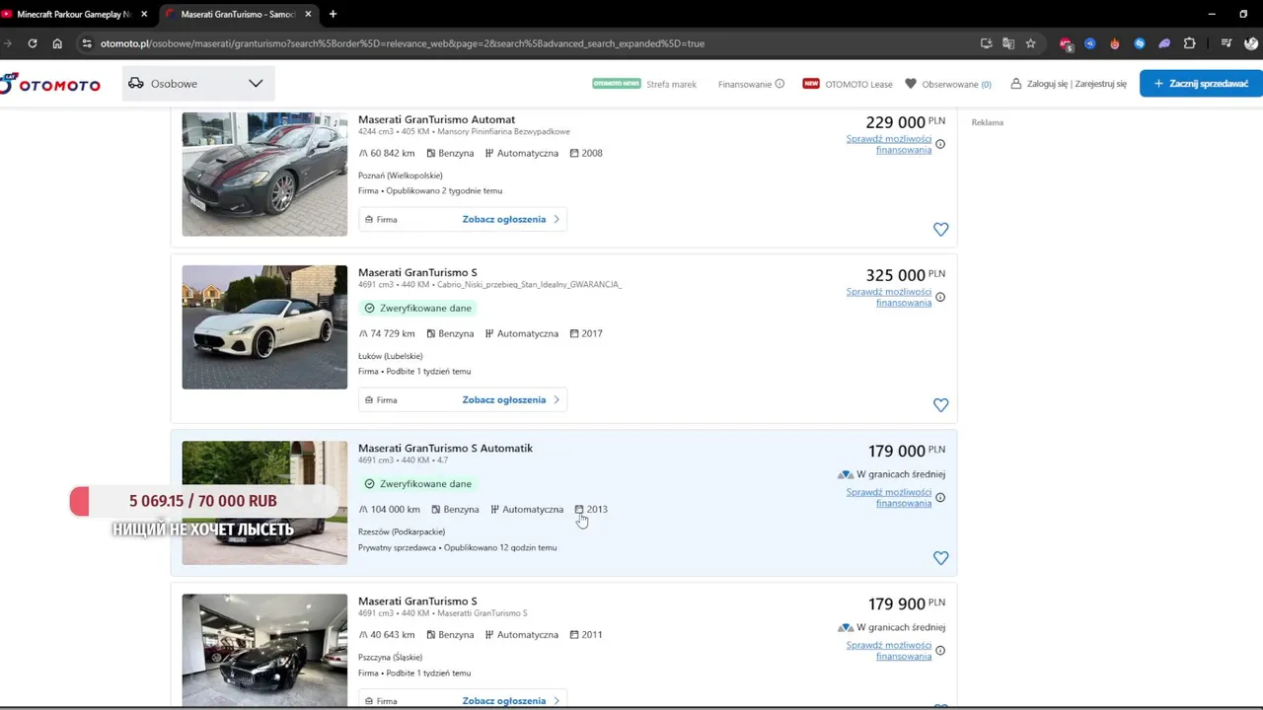Bookmark this page with the star icon
This screenshot has height=710, width=1263.
(x=1031, y=43)
